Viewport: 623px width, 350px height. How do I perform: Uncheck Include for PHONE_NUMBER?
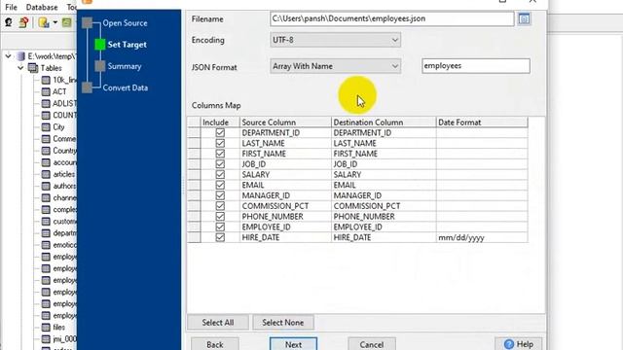click(x=220, y=216)
